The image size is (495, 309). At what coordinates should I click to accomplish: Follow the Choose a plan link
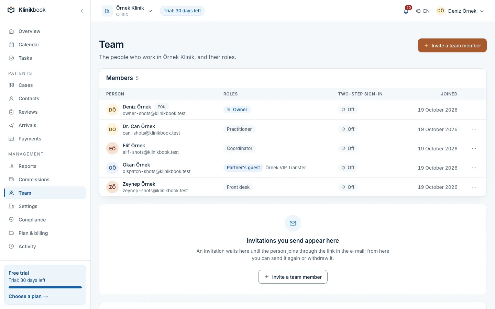click(x=28, y=296)
